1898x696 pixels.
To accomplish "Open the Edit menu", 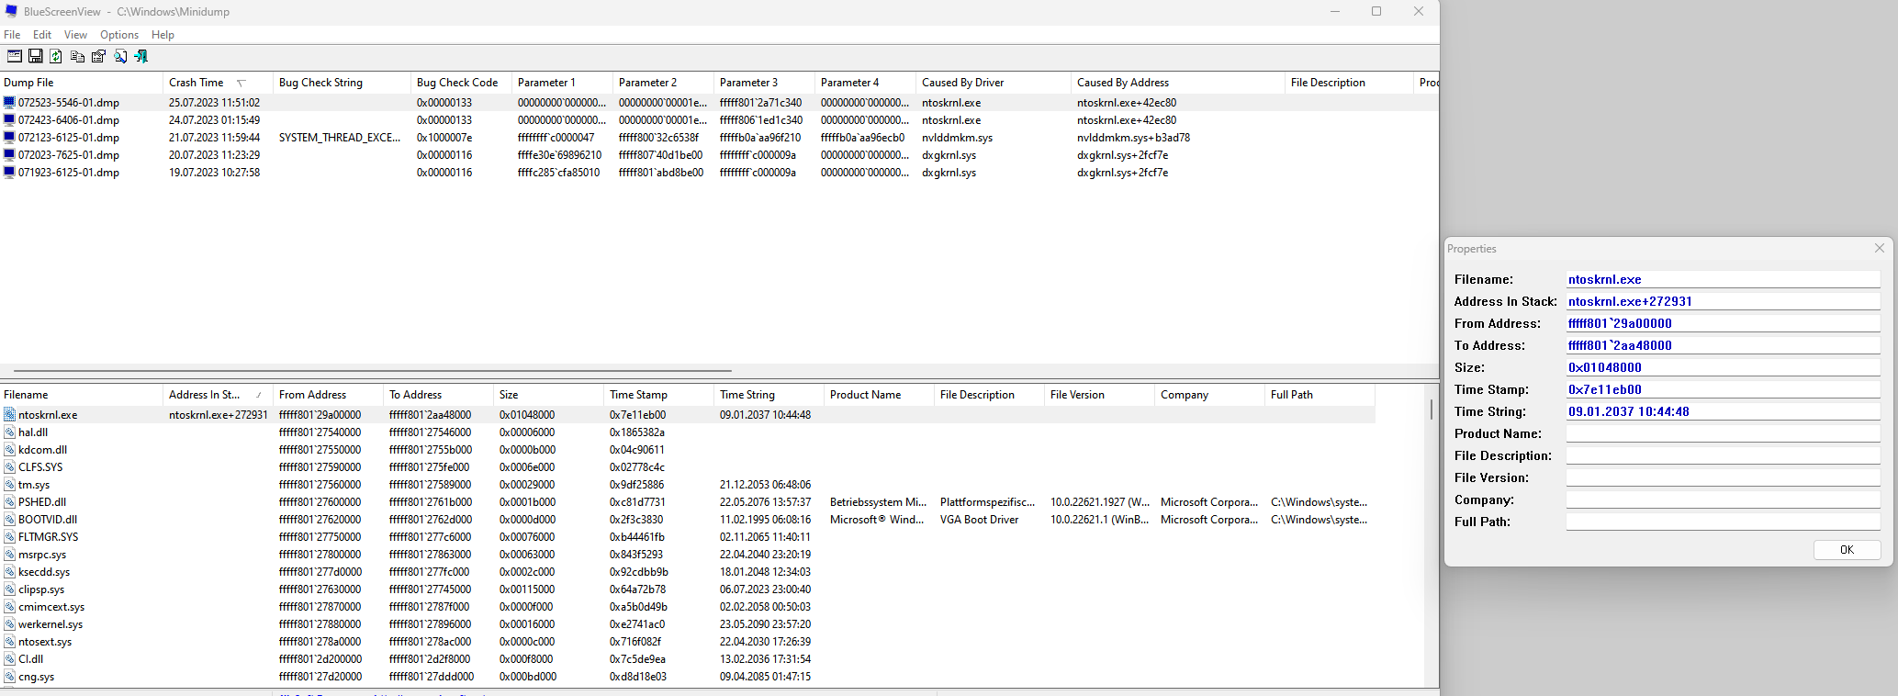I will click(42, 35).
